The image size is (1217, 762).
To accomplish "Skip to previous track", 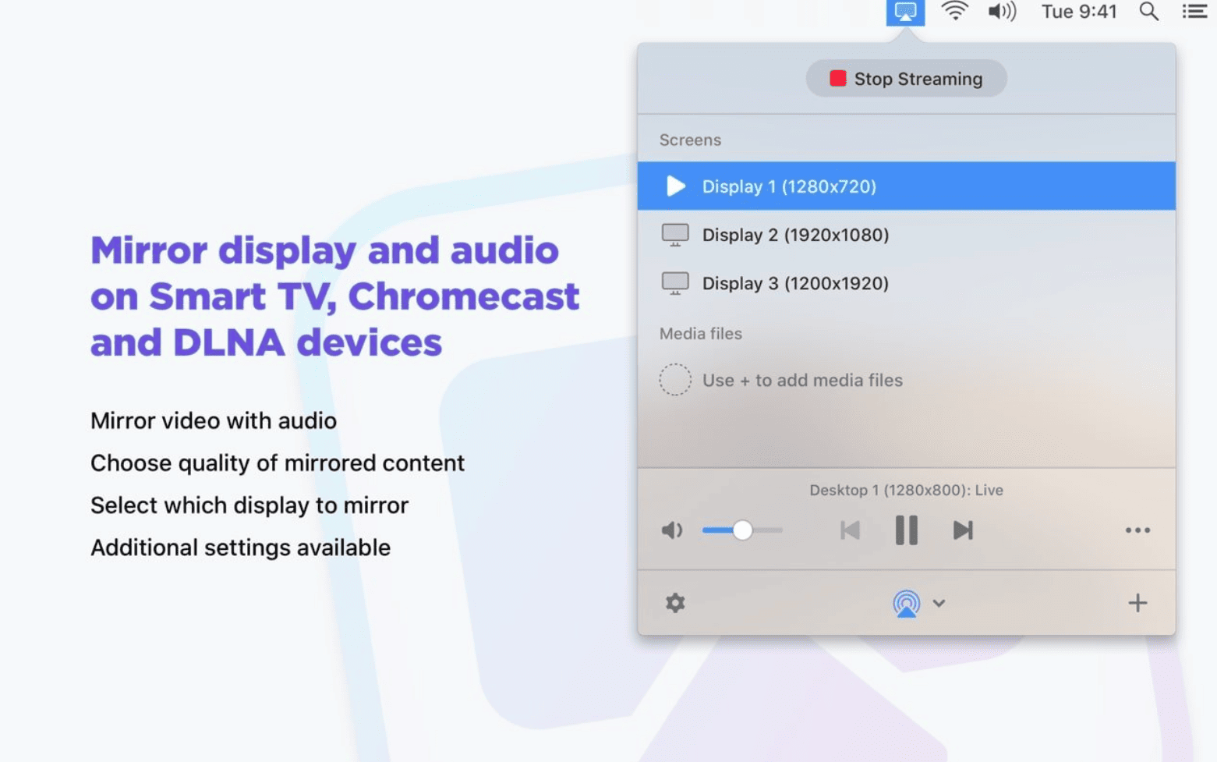I will coord(850,530).
